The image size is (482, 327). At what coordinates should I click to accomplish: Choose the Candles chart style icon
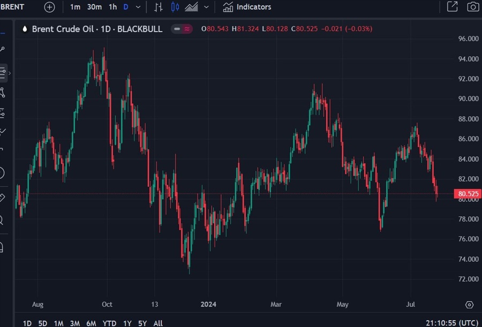tap(175, 7)
